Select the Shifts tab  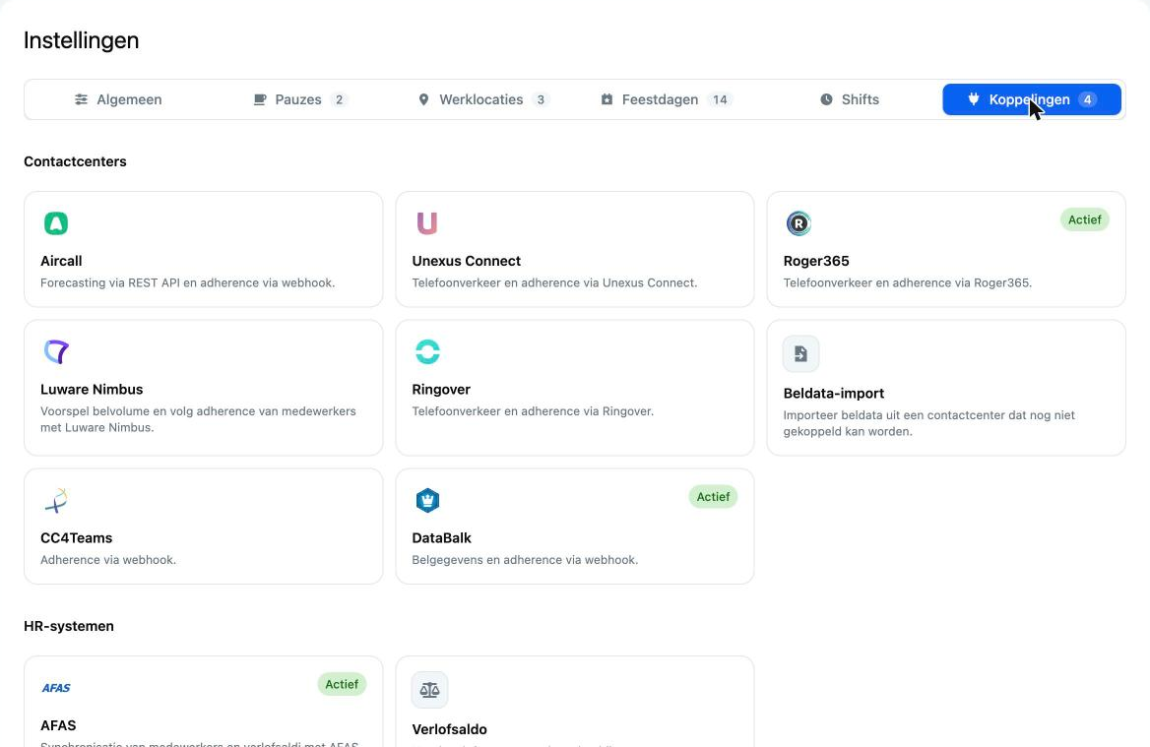(x=850, y=99)
